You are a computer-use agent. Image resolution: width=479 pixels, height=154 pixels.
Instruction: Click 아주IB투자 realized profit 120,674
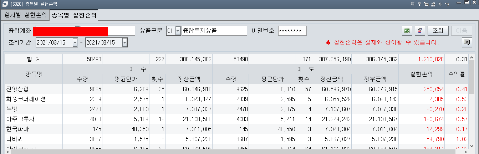click(x=434, y=119)
